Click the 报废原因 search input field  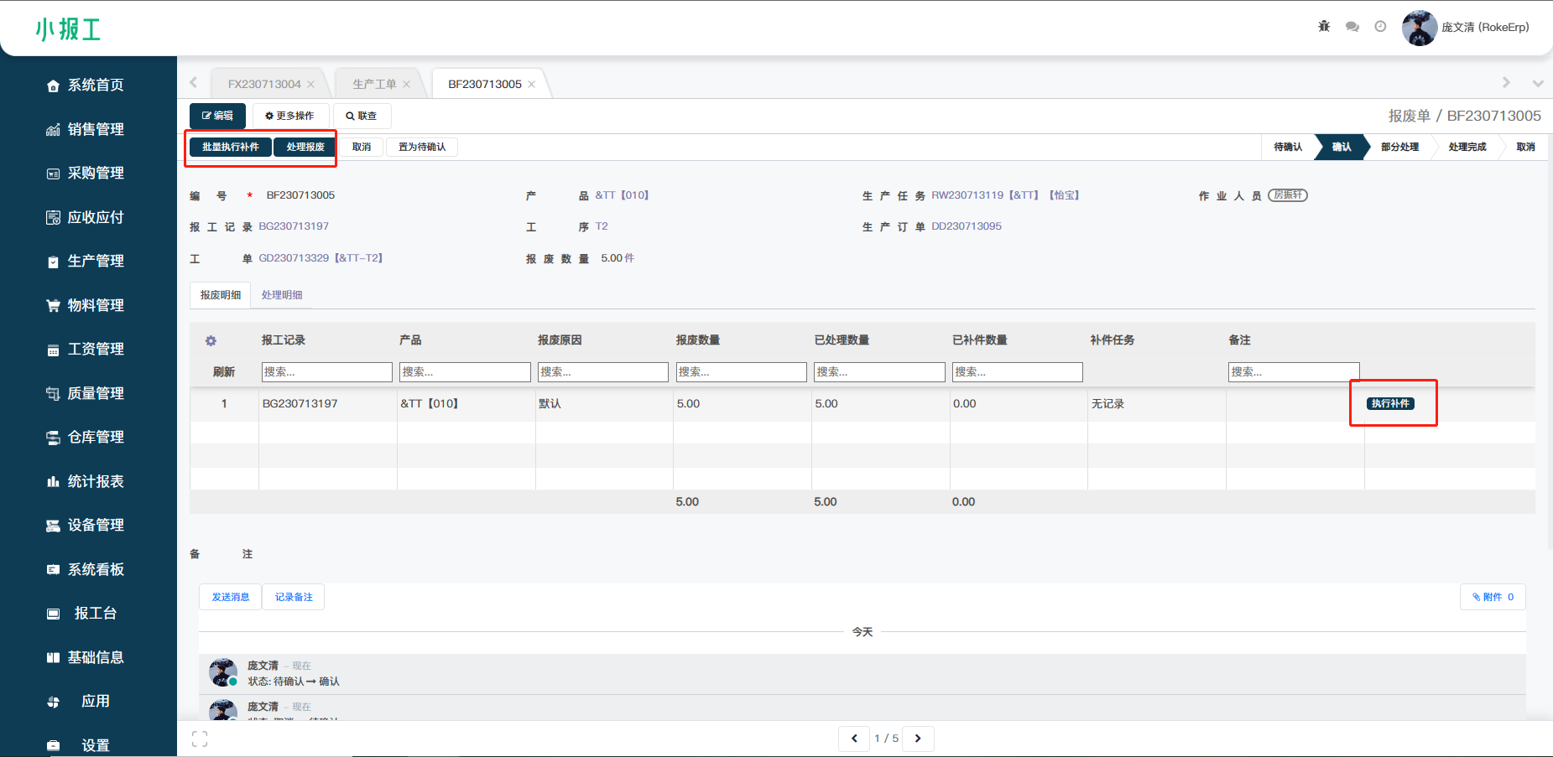pos(602,372)
